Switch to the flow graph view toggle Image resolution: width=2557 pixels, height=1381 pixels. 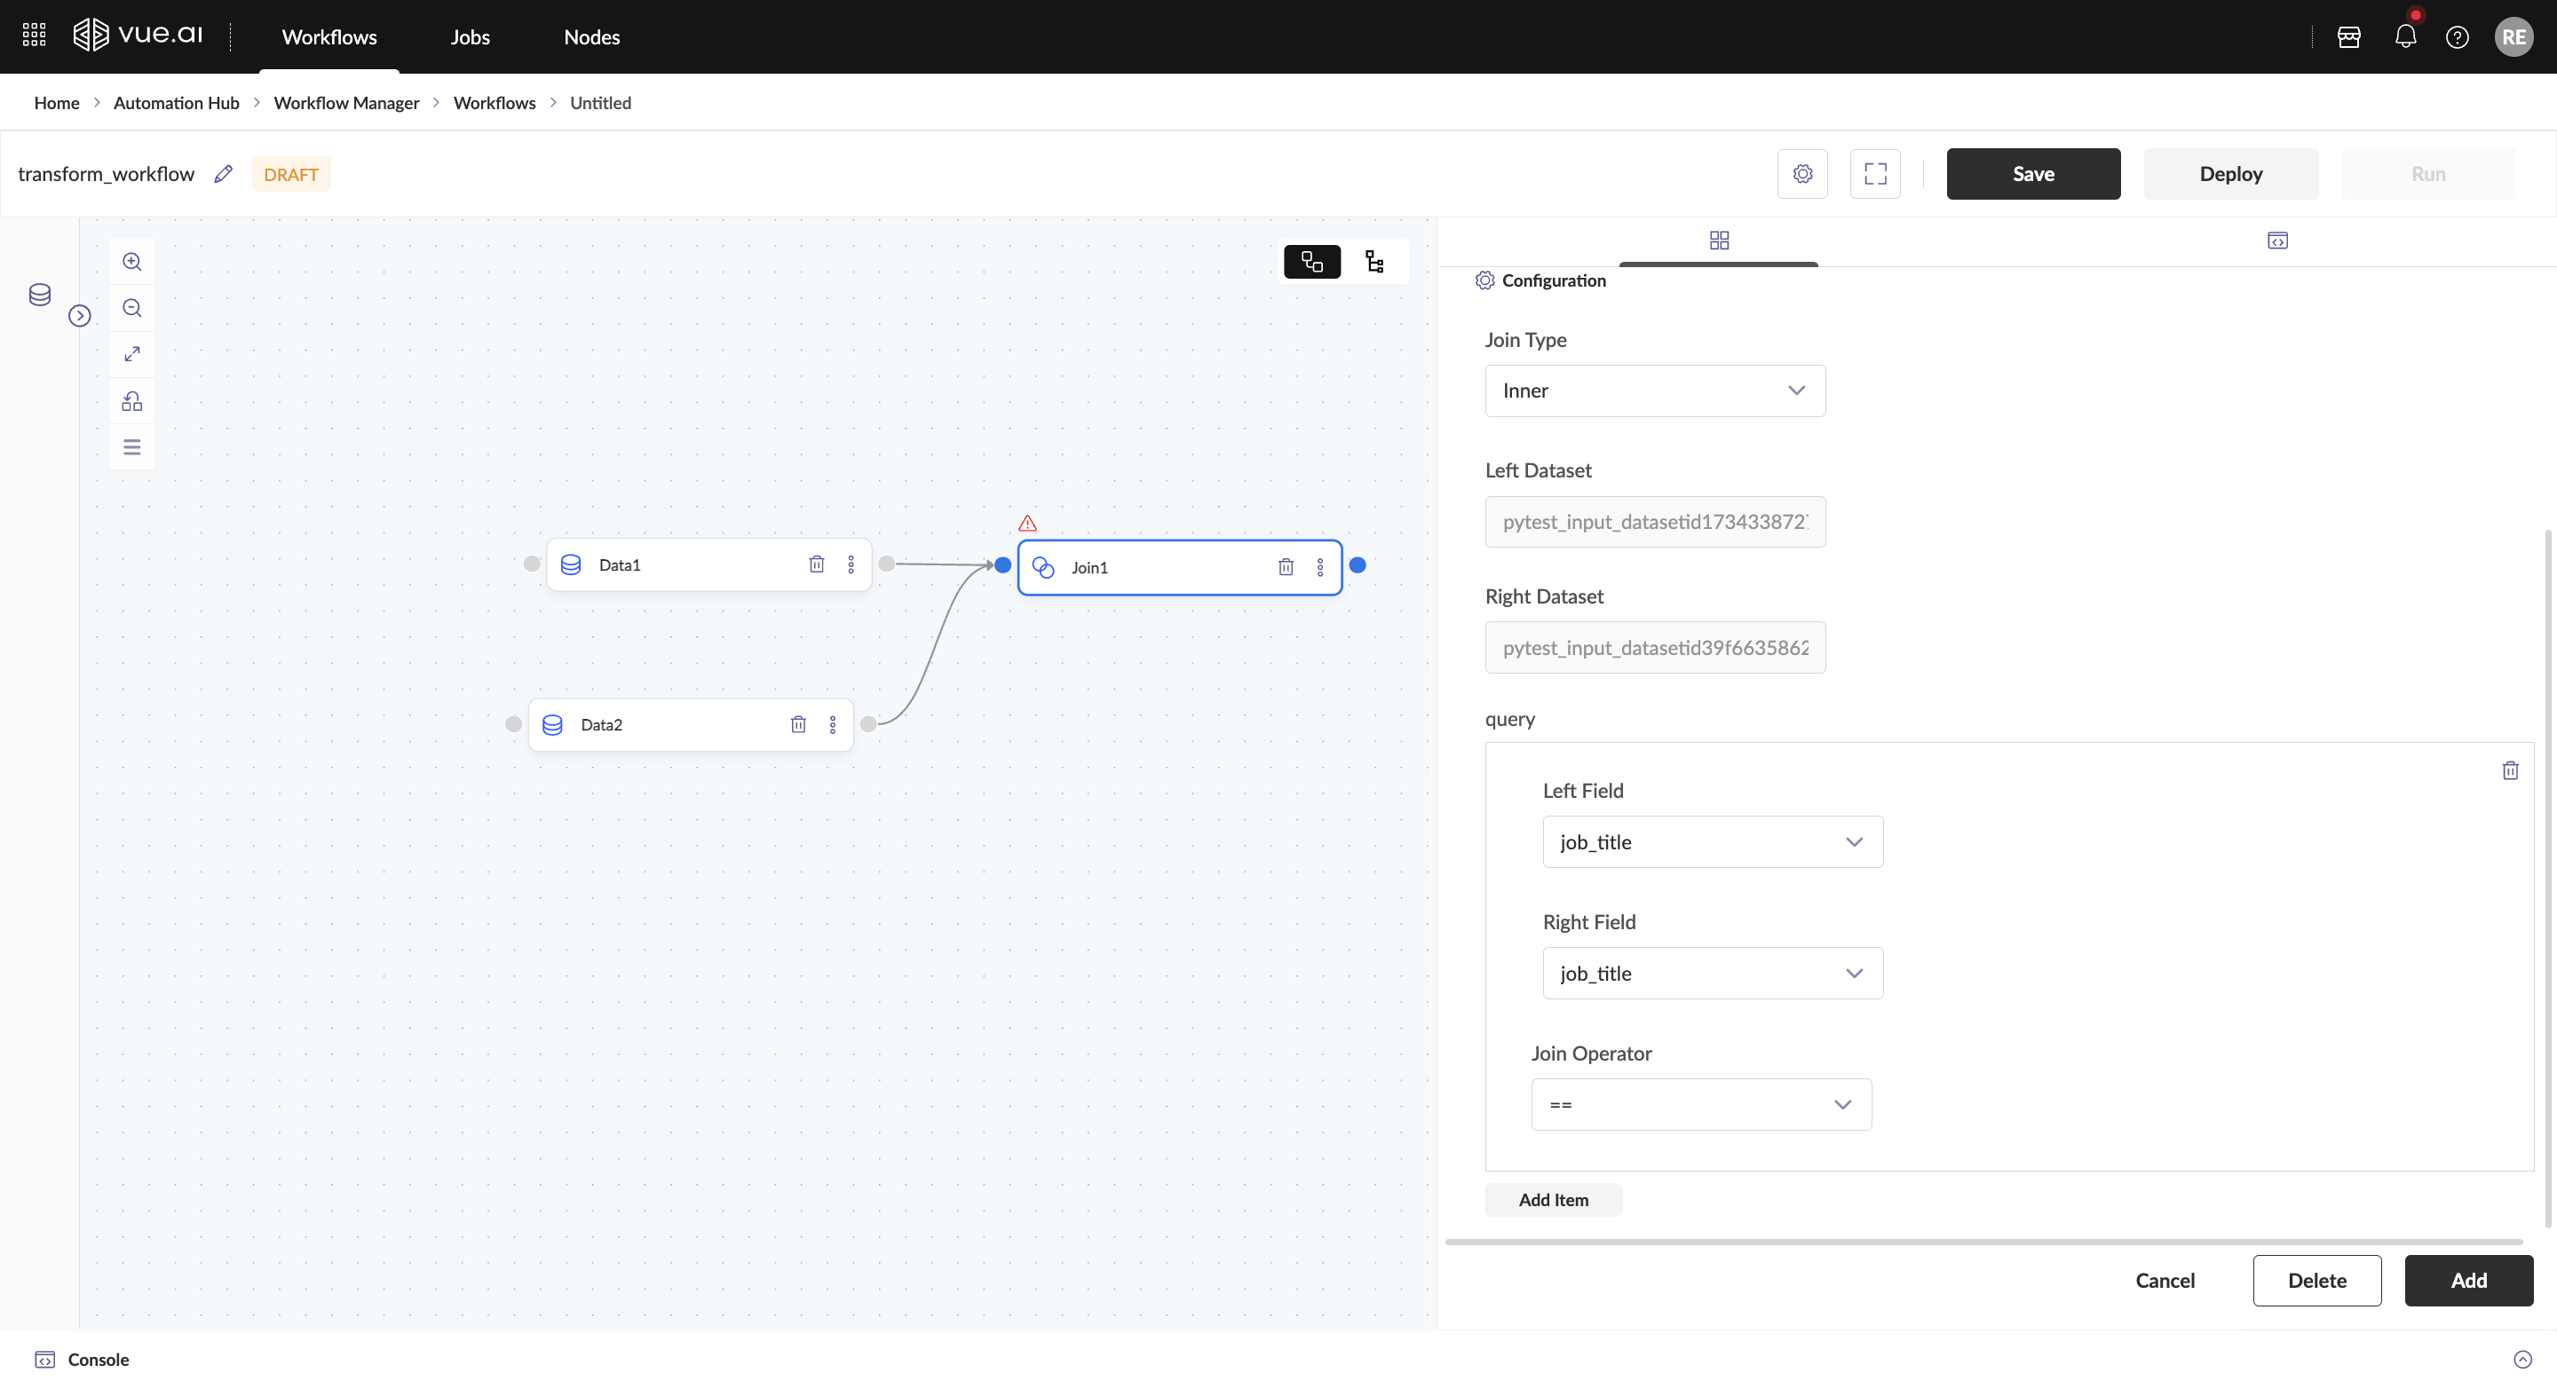click(x=1312, y=262)
